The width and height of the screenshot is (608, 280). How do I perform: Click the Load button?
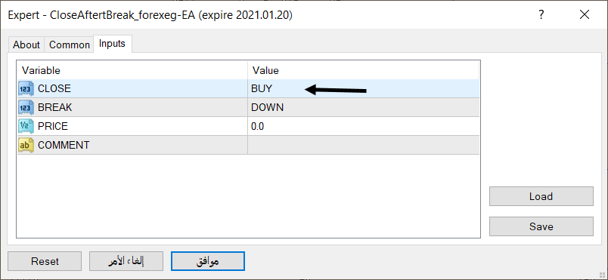tap(541, 196)
